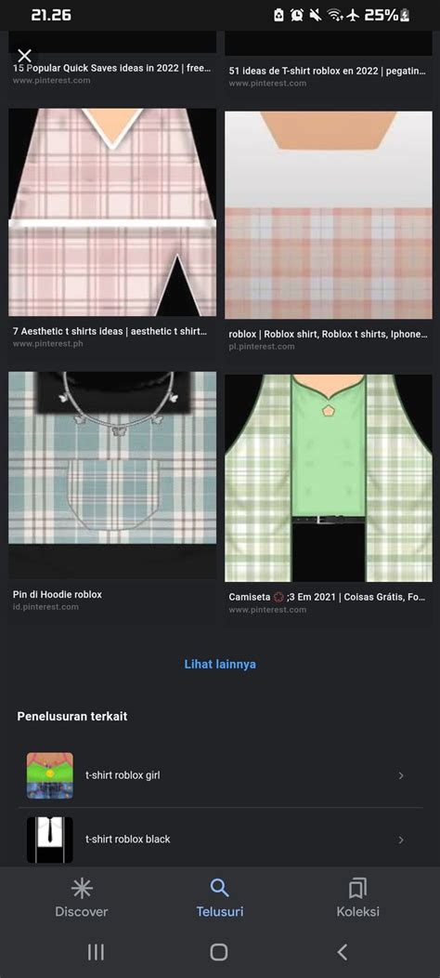Open the blue plaid hoodie image

112,475
